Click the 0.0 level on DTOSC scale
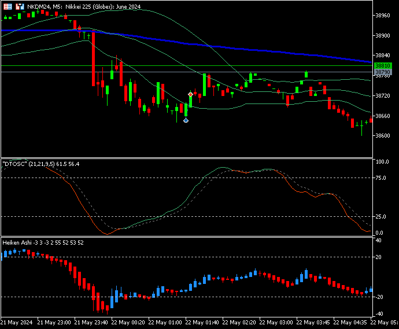Screen dimensions: 399x329 click(x=379, y=233)
